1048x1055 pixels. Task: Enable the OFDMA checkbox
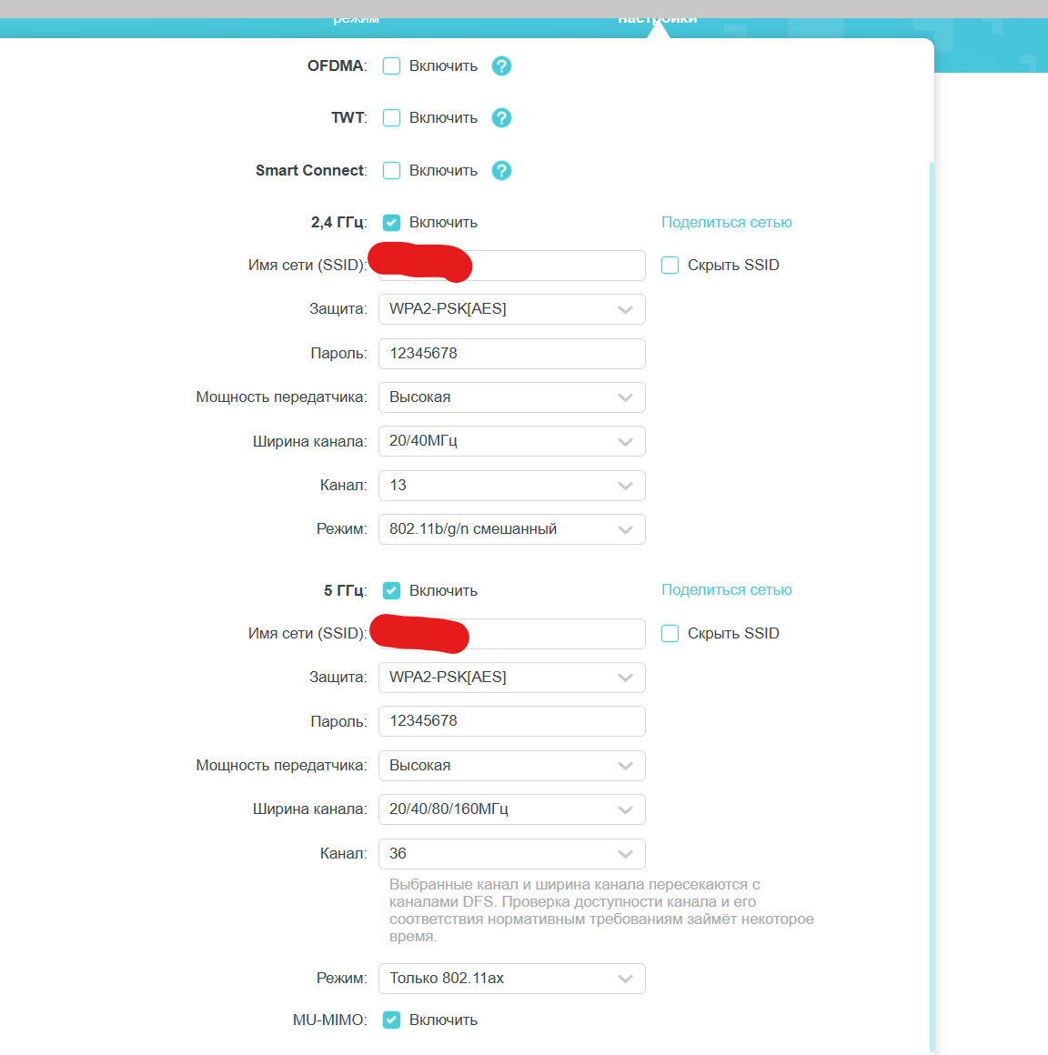click(392, 66)
